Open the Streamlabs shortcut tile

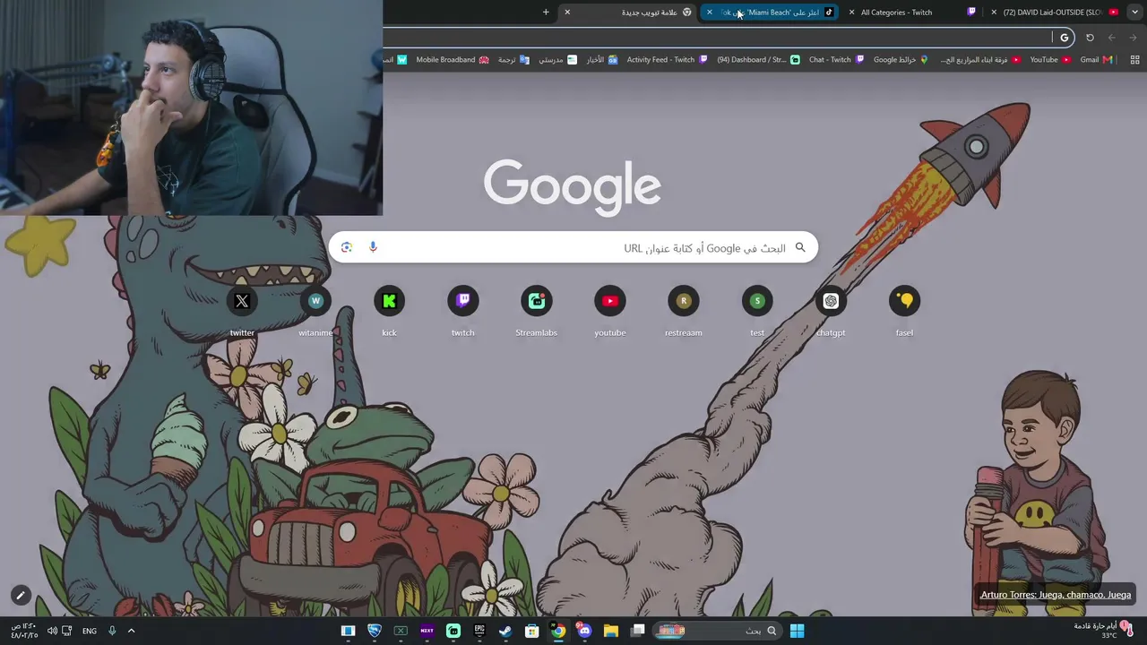(536, 312)
